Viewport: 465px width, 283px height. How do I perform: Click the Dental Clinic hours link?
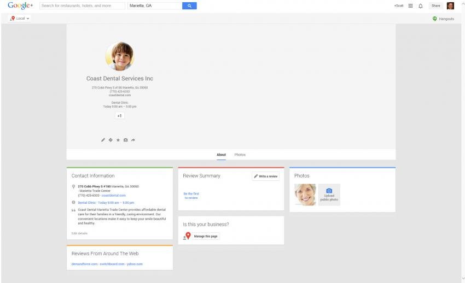coord(106,203)
